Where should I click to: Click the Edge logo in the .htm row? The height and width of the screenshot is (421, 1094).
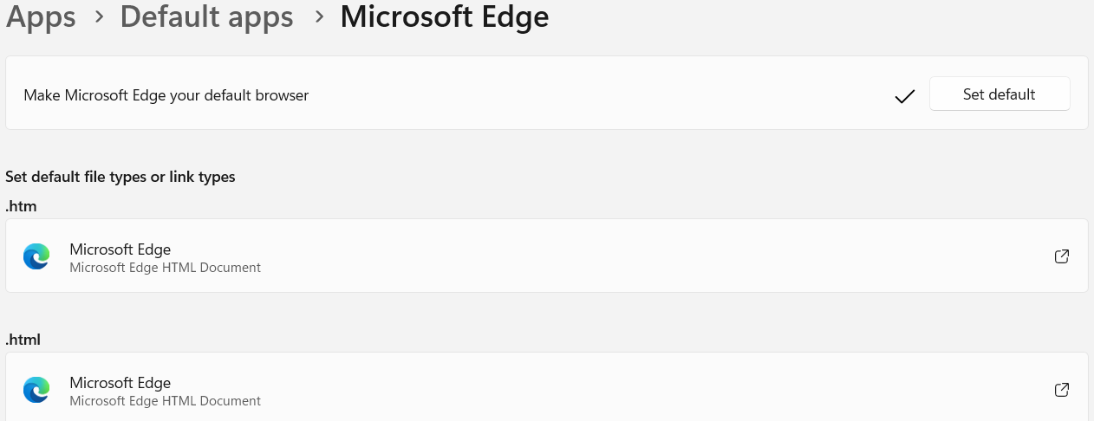[x=36, y=256]
